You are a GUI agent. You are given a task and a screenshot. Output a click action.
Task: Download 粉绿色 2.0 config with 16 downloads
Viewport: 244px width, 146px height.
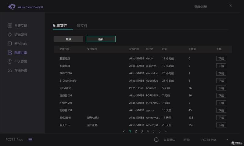[221, 95]
